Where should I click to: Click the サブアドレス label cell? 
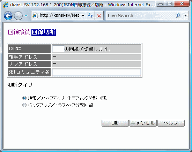29,64
